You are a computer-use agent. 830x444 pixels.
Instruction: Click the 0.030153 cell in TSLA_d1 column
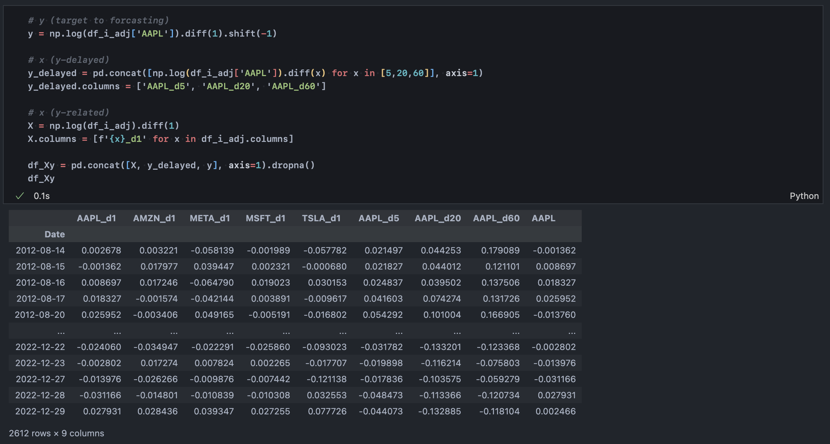(327, 283)
